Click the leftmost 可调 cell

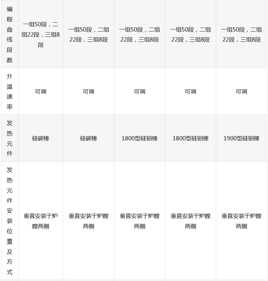41,91
